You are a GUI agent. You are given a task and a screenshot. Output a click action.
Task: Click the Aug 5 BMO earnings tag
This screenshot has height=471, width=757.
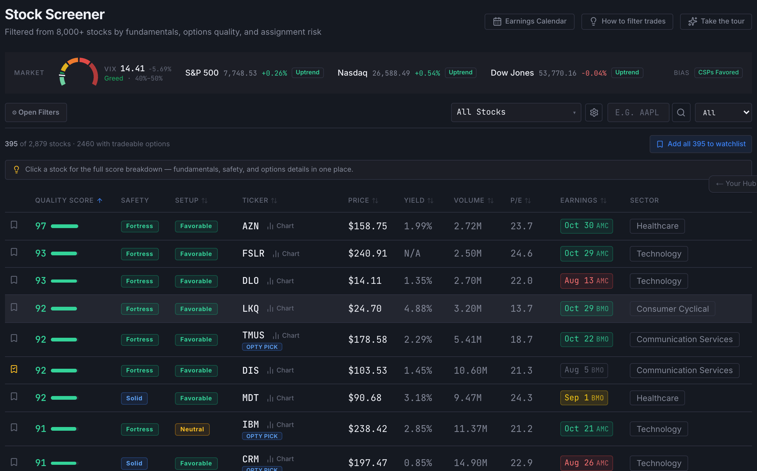click(x=584, y=370)
